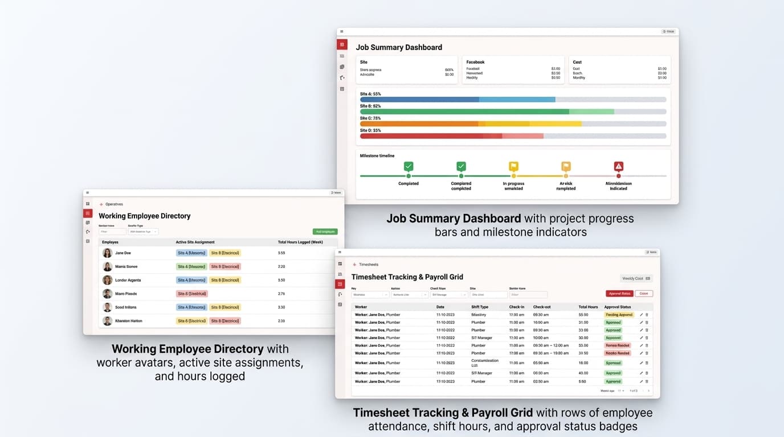
Task: Click Jane Doe's avatar in Employee Directory
Action: click(107, 253)
